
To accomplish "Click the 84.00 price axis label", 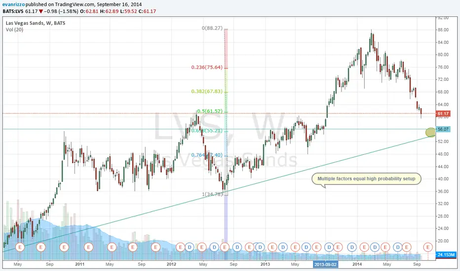I will point(443,42).
